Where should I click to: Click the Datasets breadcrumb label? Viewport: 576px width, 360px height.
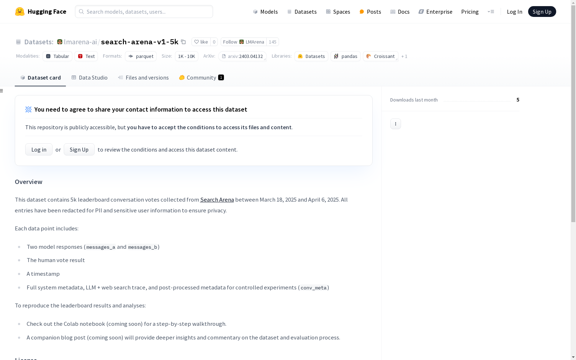(39, 42)
